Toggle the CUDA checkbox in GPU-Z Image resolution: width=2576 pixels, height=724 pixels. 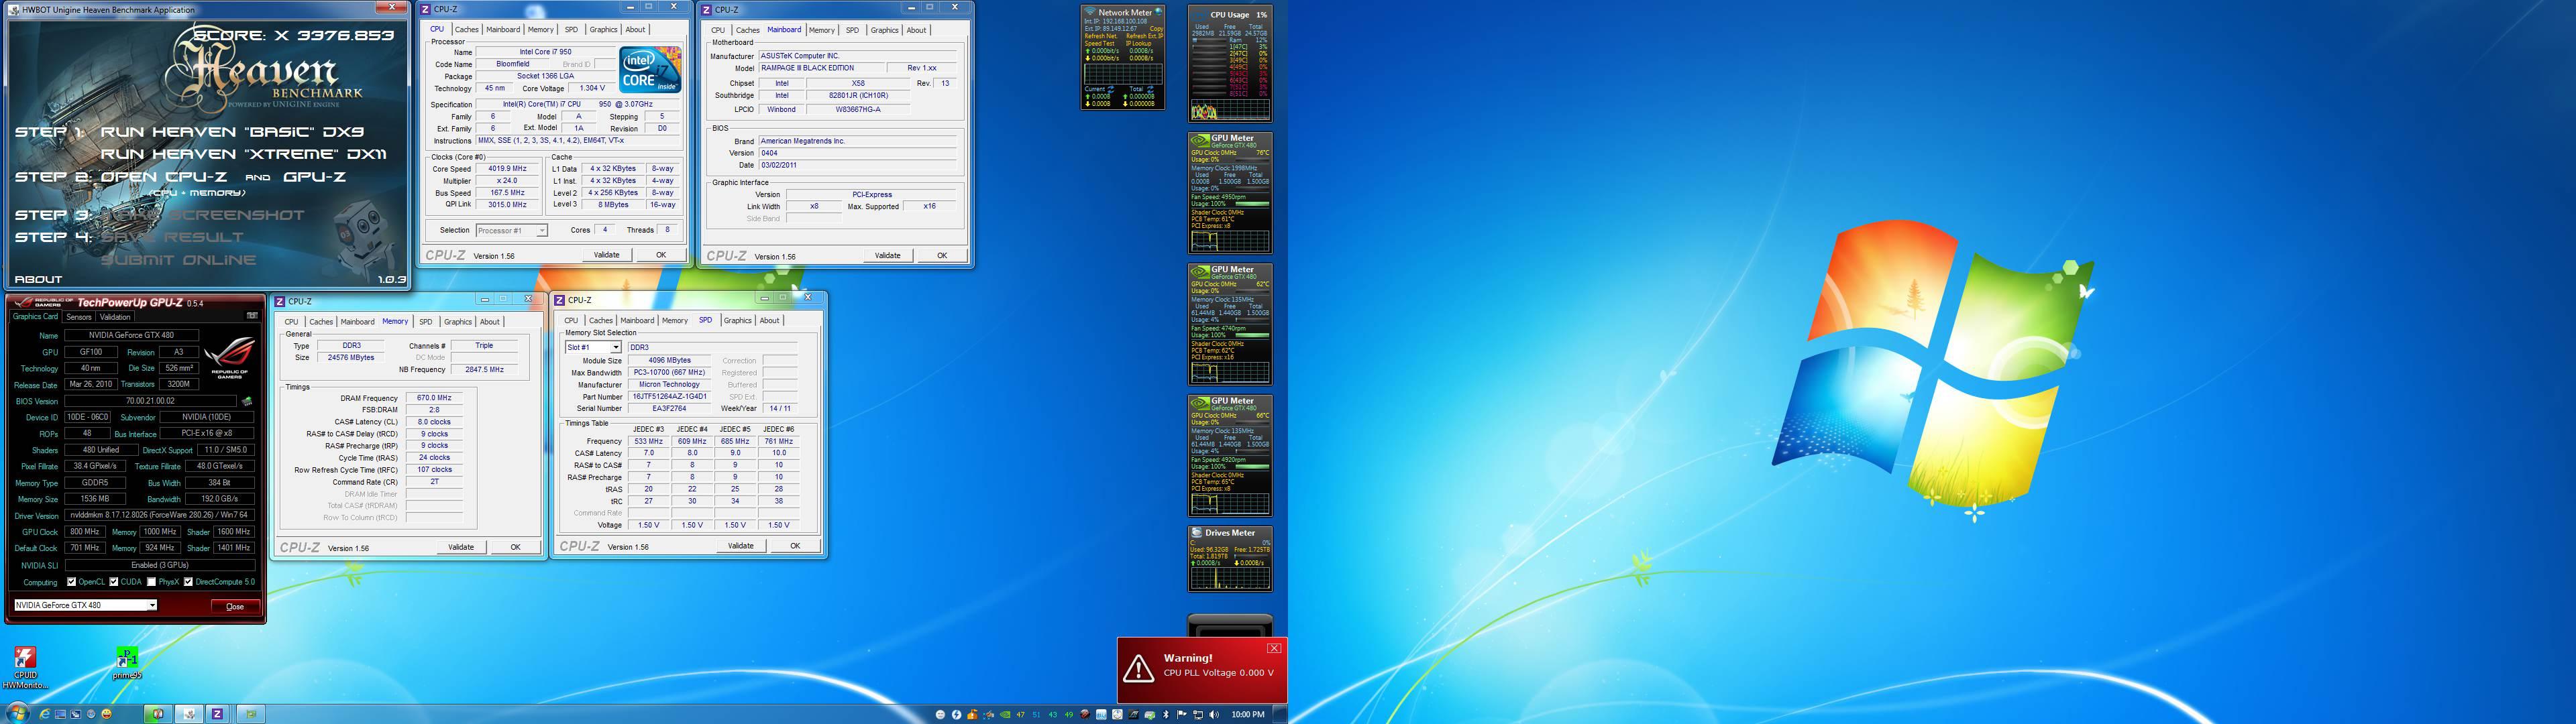pos(113,582)
